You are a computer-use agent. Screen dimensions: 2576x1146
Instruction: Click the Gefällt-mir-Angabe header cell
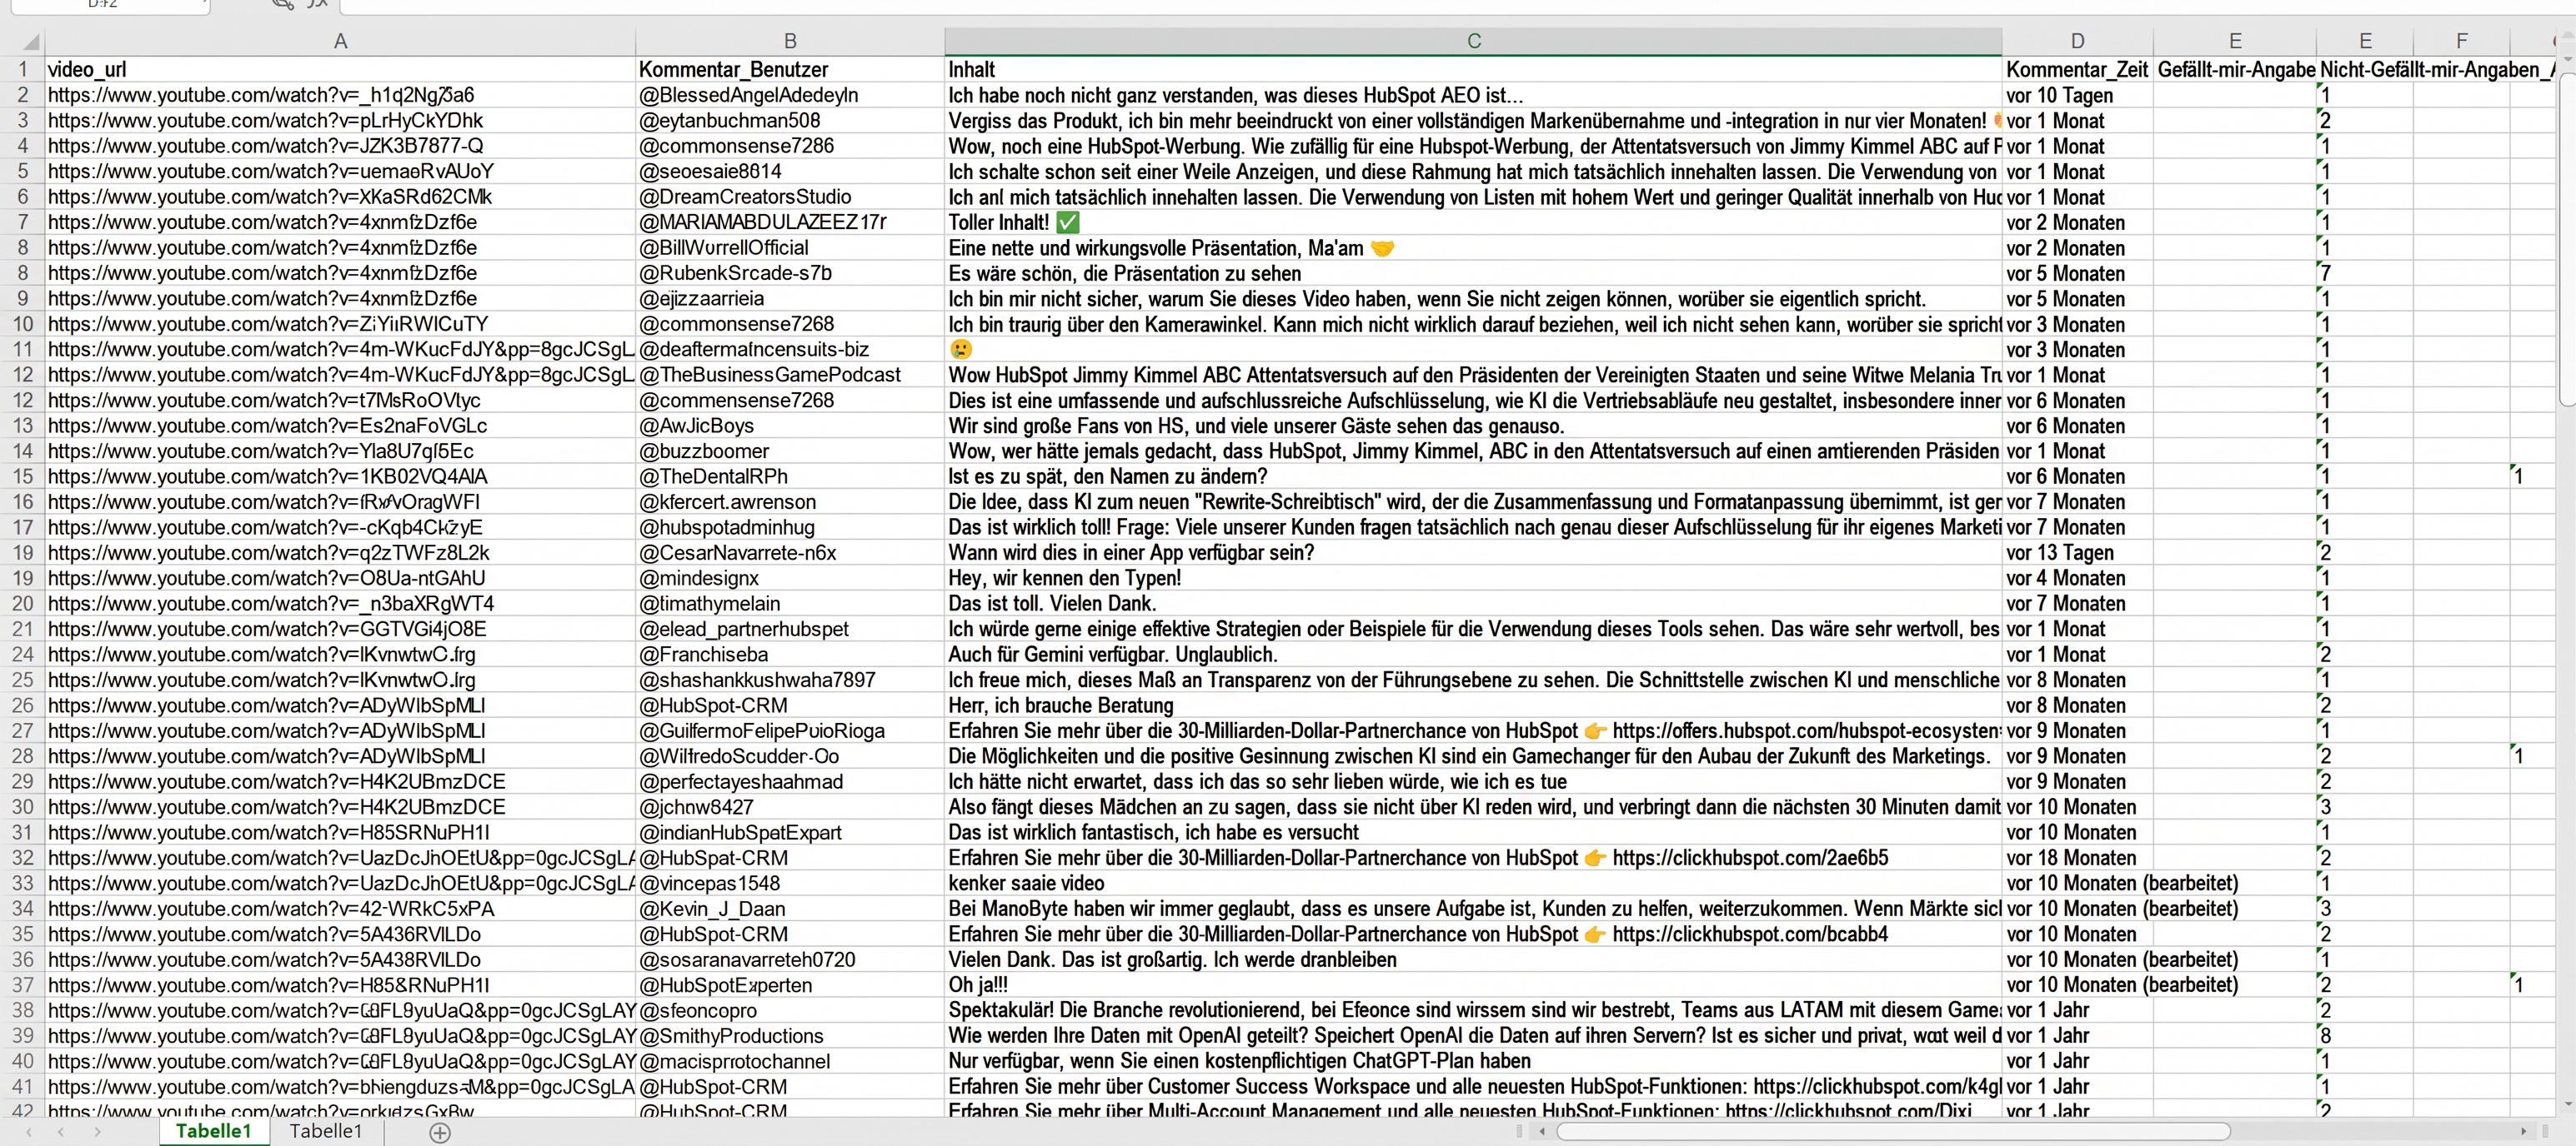point(2235,69)
